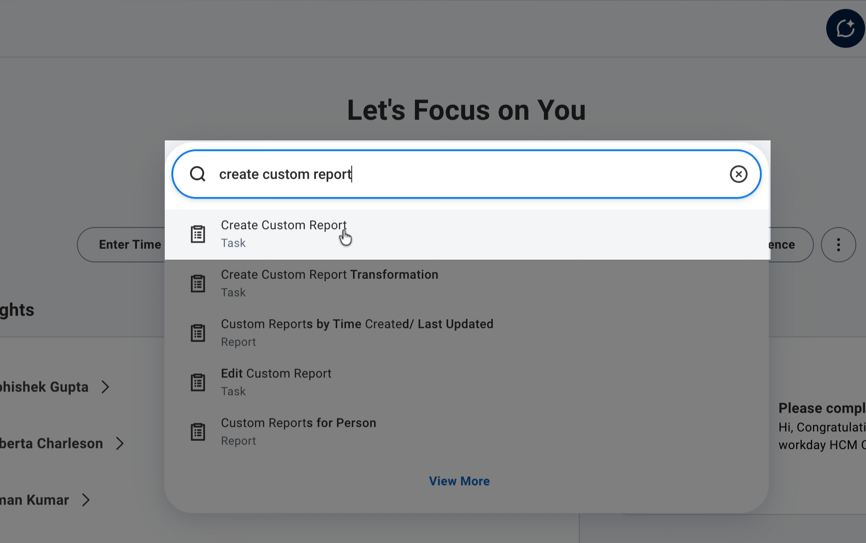Click into the search text field
Viewport: 866px width, 543px height.
pos(466,174)
